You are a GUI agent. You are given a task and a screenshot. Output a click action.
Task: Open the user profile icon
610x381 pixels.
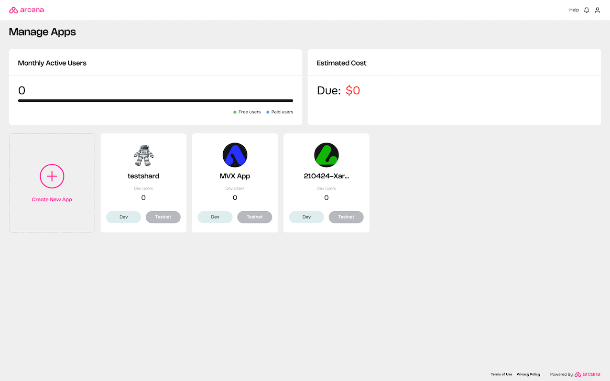598,10
